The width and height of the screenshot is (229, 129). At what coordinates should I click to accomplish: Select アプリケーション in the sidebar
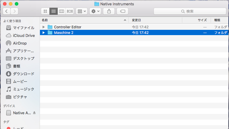point(23,51)
